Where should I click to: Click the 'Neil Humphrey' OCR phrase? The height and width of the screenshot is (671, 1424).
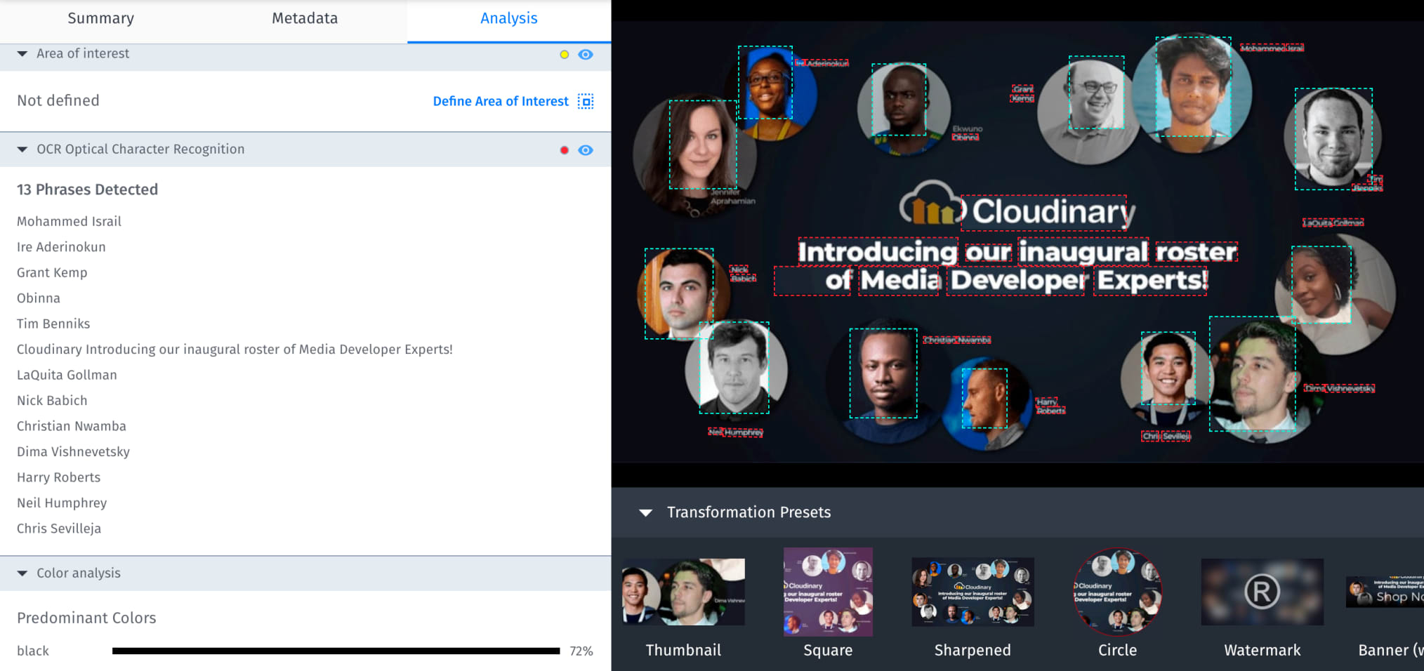tap(62, 503)
